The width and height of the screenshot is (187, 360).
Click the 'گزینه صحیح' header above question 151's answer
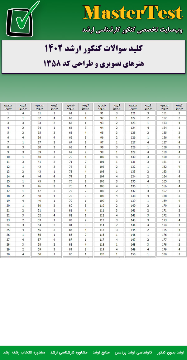(179, 107)
